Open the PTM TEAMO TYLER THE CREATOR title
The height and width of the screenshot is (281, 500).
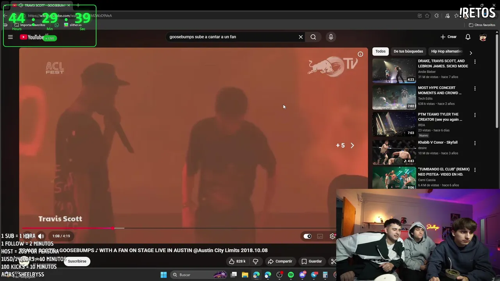[x=440, y=117]
